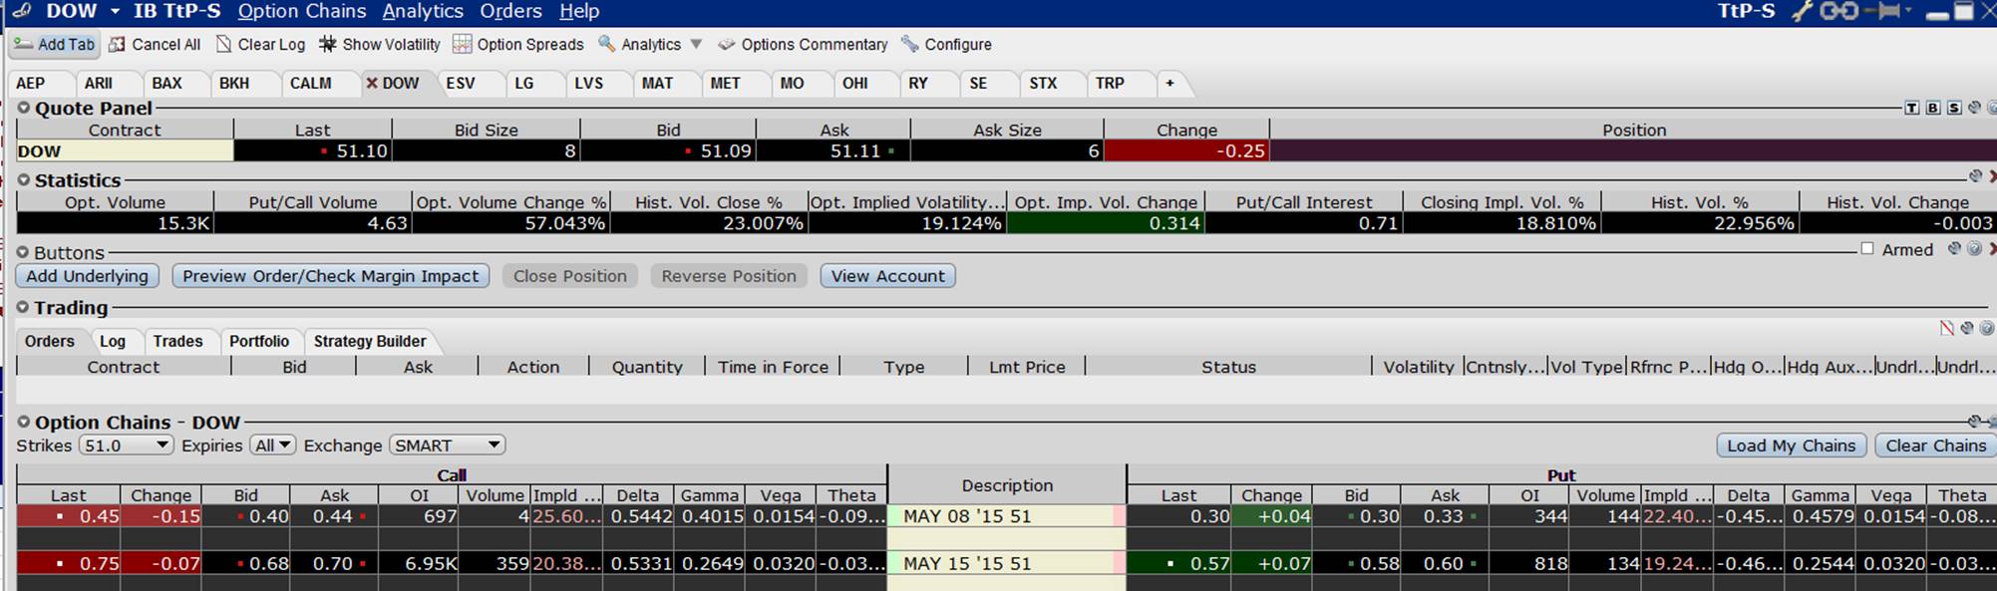Expand the Analytics toolbar dropdown arrow

pos(696,44)
